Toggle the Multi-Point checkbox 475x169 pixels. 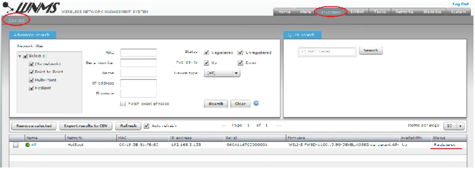32,80
